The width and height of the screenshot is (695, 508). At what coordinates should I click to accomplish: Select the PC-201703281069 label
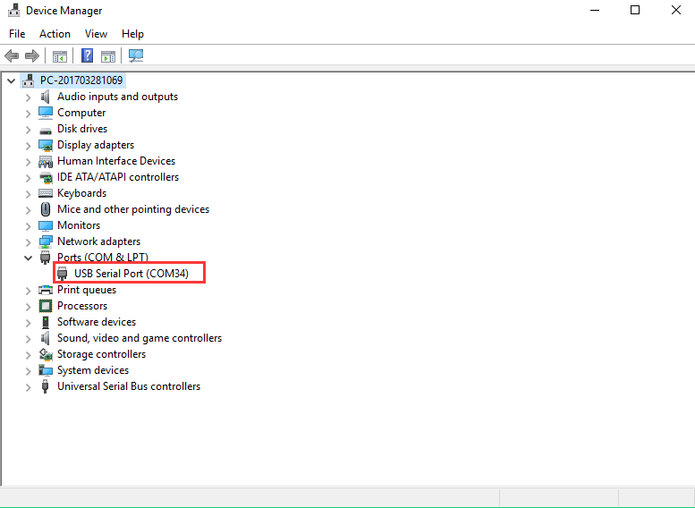[x=81, y=80]
